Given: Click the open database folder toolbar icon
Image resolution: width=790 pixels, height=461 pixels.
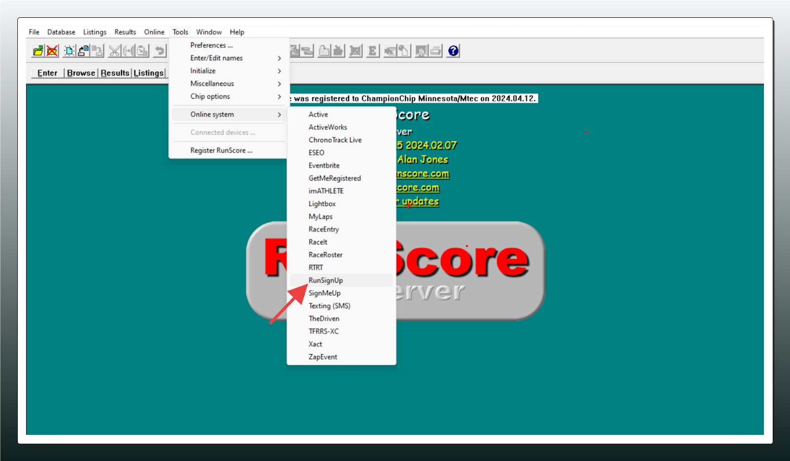Looking at the screenshot, I should [38, 50].
